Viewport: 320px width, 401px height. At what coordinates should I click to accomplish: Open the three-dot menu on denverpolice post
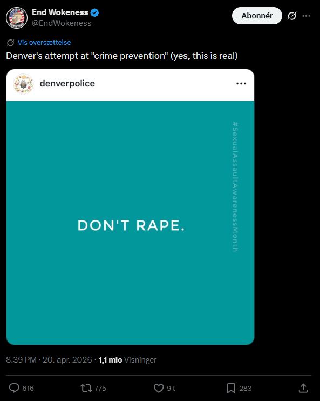point(241,84)
